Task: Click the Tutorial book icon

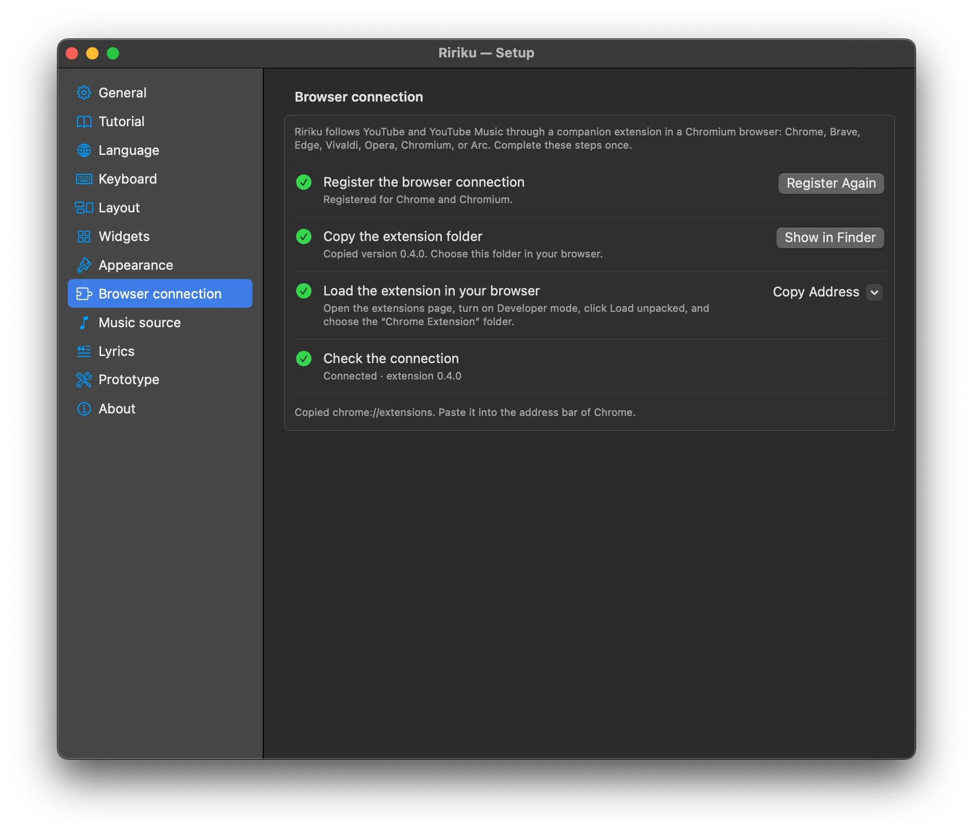Action: [x=84, y=122]
